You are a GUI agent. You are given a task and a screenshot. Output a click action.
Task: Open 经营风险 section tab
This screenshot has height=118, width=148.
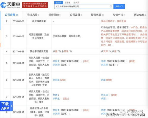pyautogui.click(x=55, y=15)
